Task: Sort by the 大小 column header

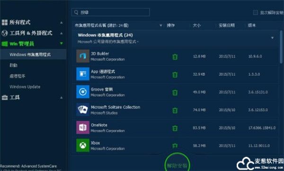Action: coord(197,26)
